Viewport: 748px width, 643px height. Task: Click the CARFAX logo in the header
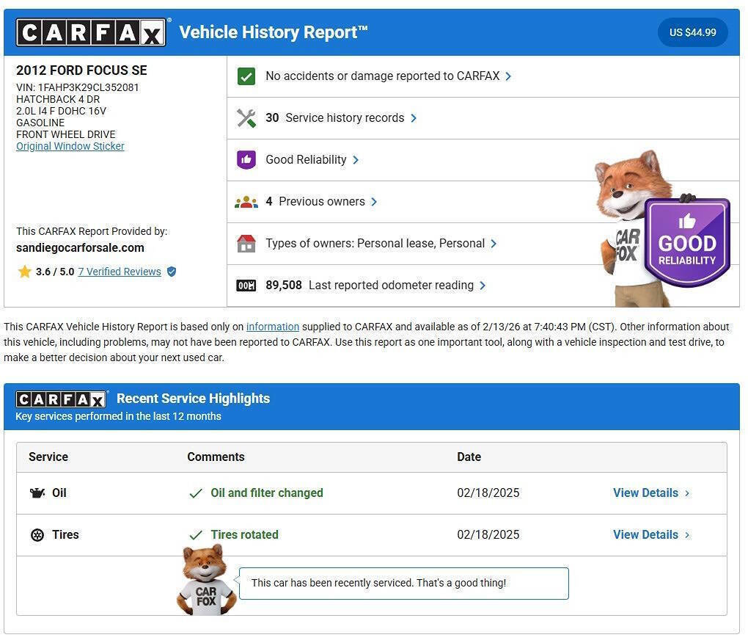(91, 32)
